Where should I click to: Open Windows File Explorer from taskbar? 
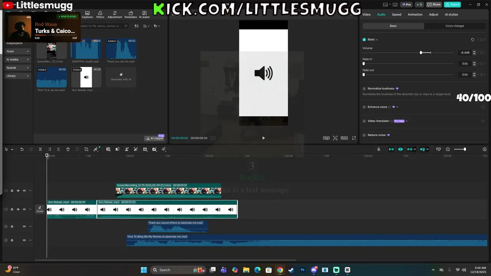246,270
